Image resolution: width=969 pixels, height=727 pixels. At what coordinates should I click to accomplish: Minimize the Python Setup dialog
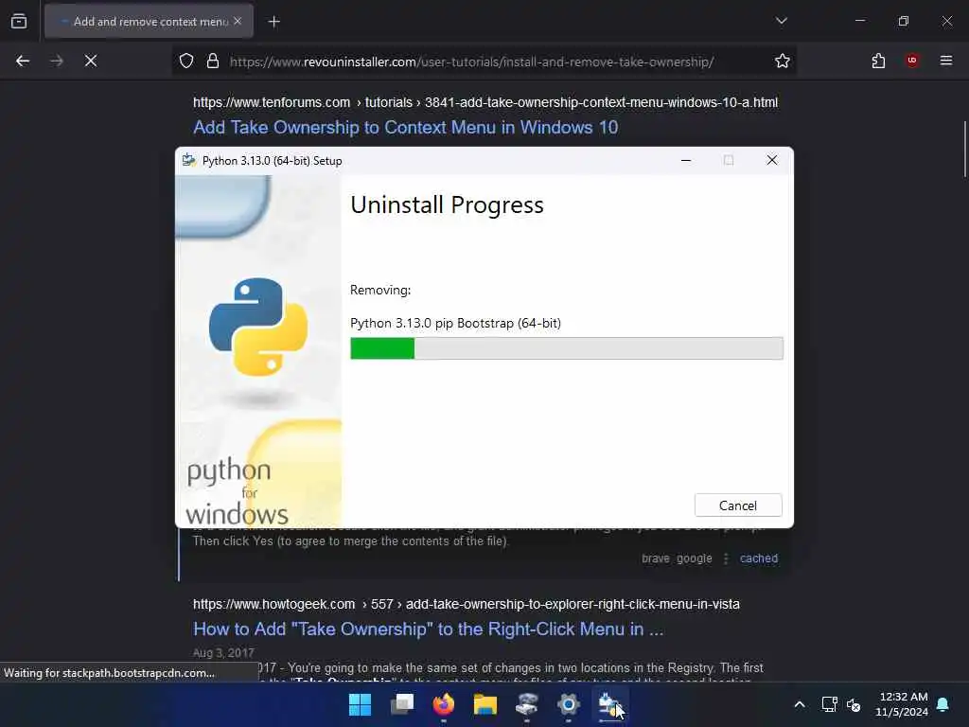click(686, 160)
